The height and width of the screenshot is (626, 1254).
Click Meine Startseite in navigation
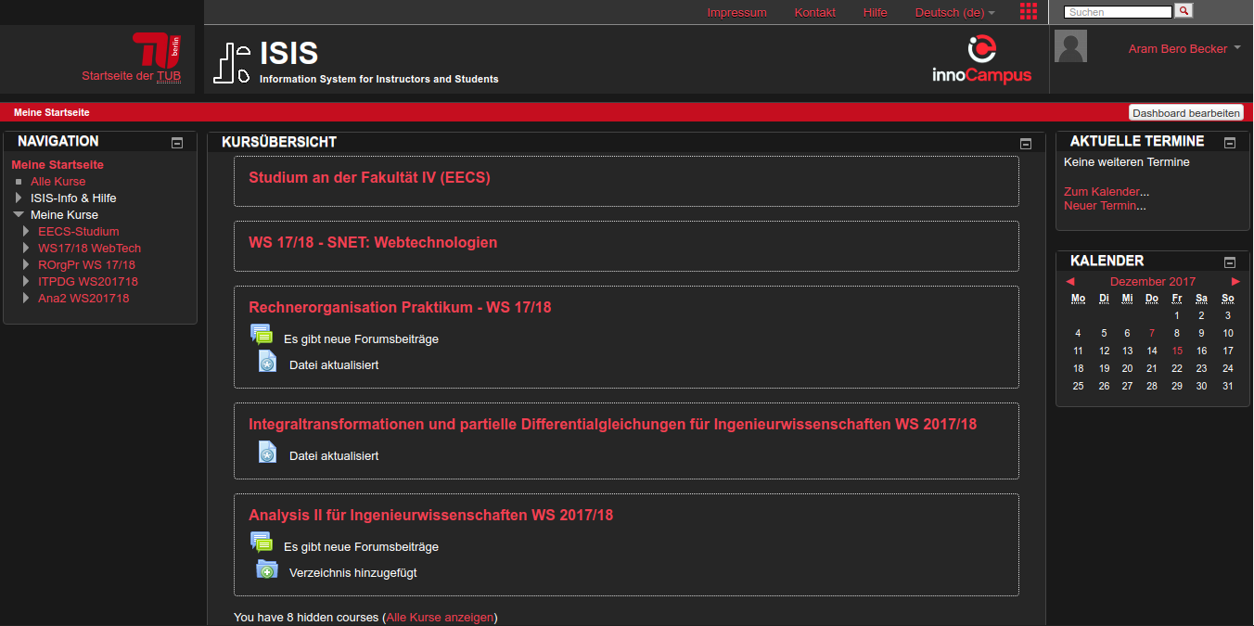point(58,164)
